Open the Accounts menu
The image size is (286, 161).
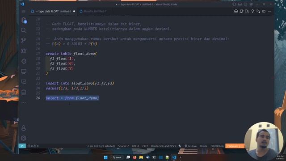click(24, 128)
